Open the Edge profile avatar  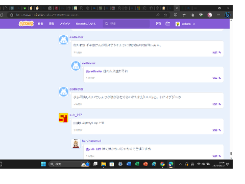[210, 15]
